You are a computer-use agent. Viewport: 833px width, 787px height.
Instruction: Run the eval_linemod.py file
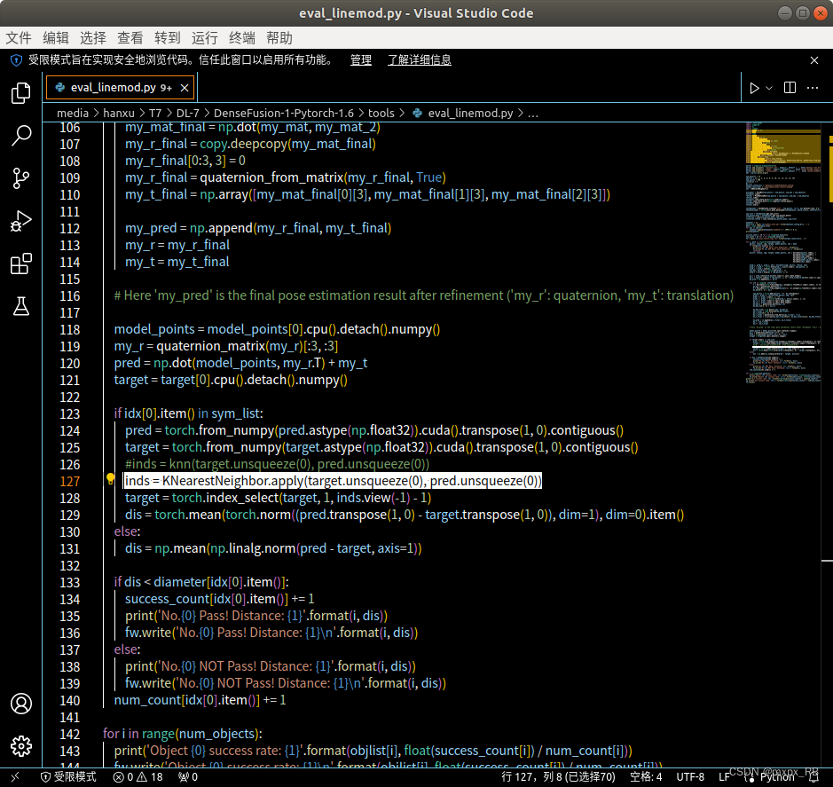[x=753, y=88]
